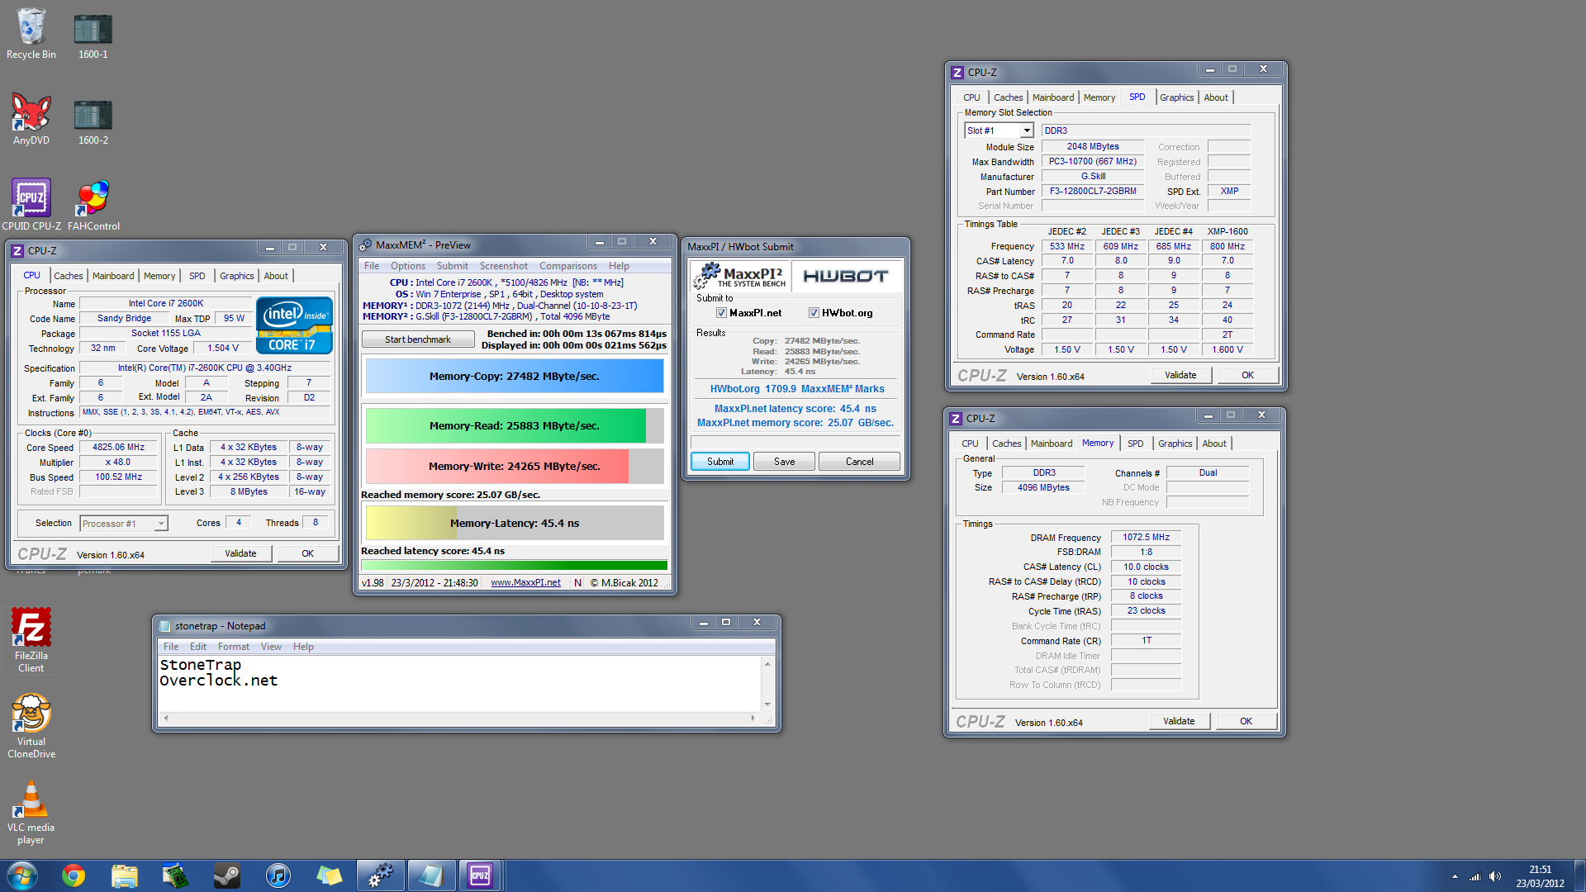This screenshot has width=1586, height=892.
Task: Select DRAM Frequency 1072.5 MHz value
Action: point(1146,538)
